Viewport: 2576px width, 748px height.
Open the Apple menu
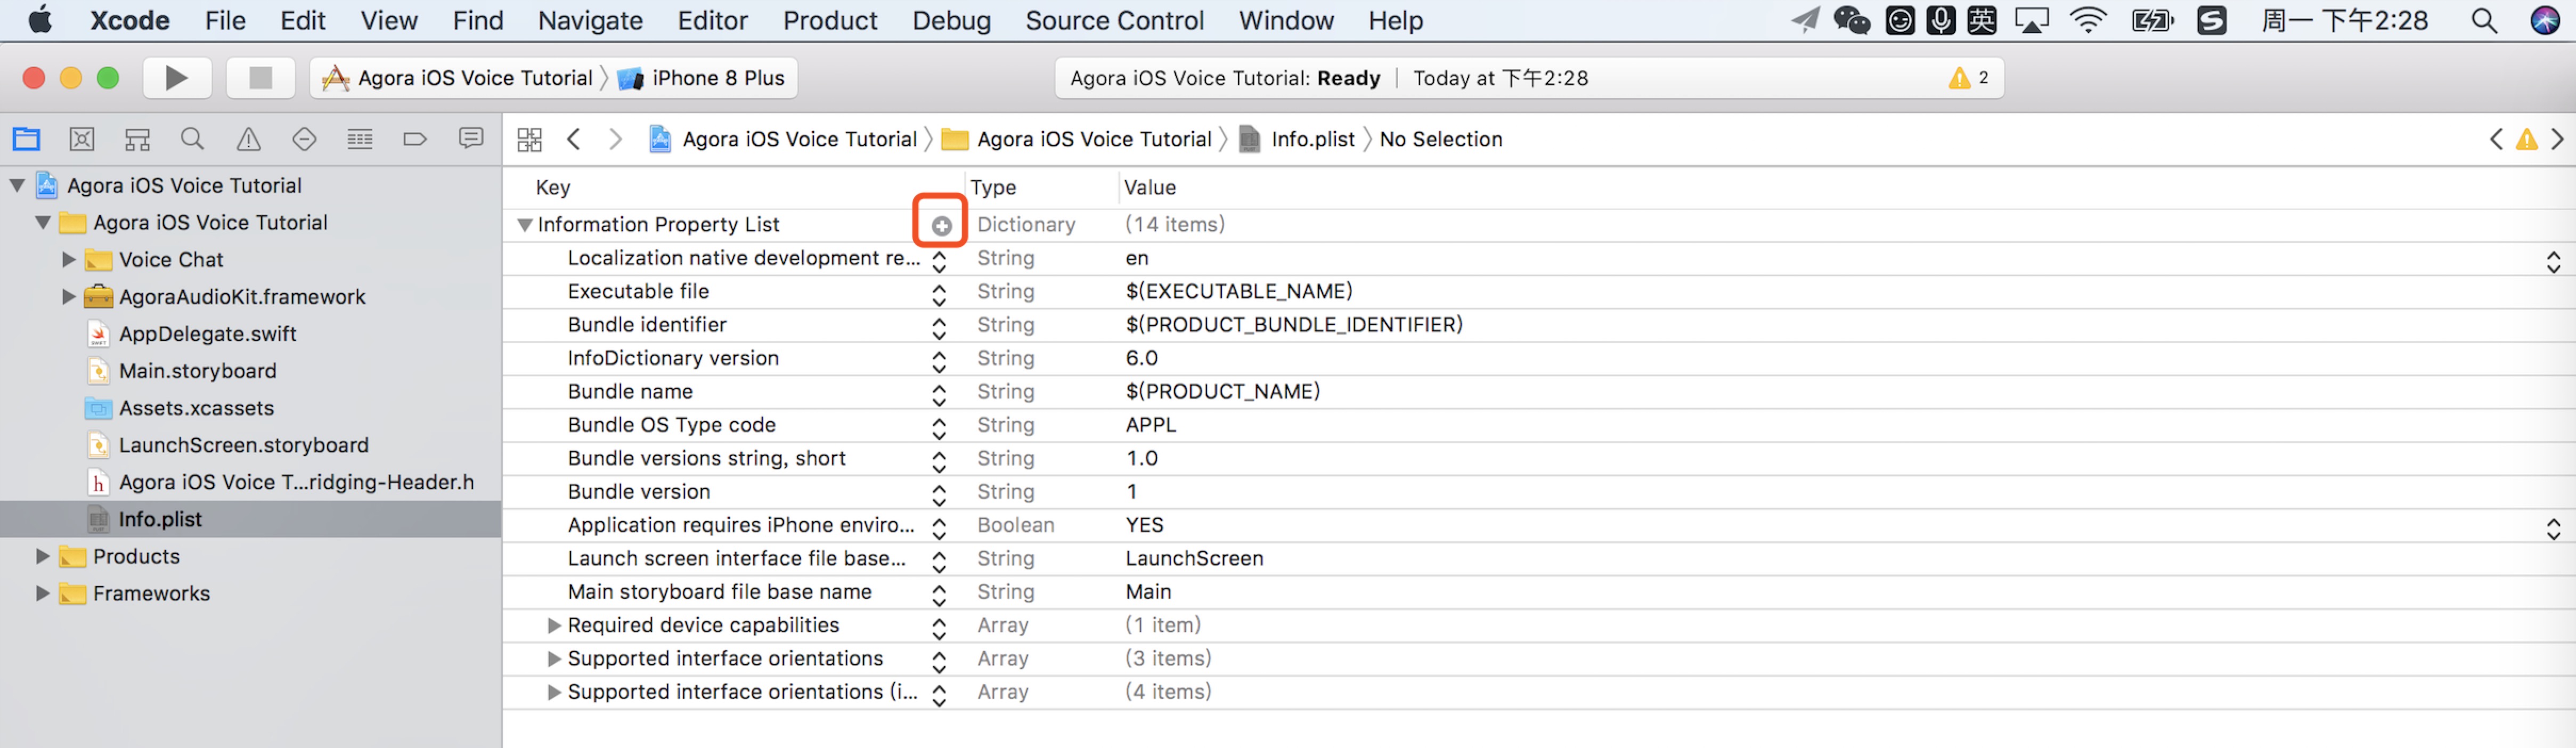40,20
